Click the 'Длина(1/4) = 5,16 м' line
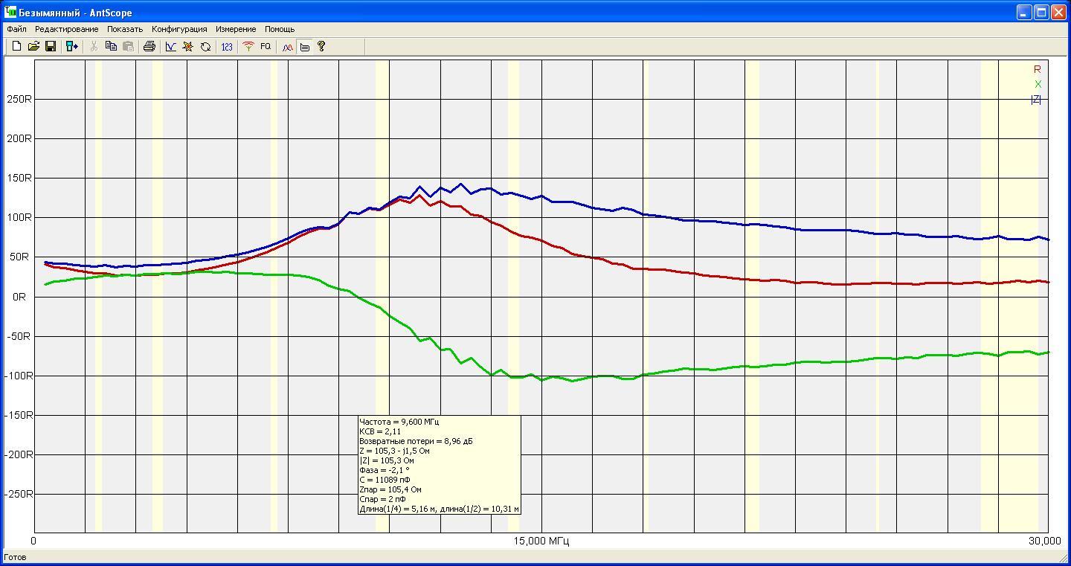This screenshot has height=566, width=1071. point(398,509)
